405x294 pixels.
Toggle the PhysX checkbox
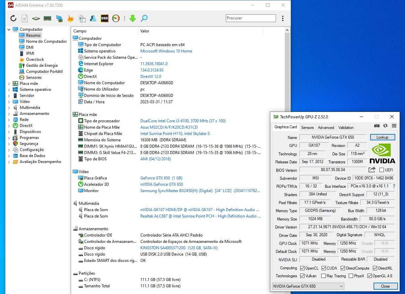[351, 276]
